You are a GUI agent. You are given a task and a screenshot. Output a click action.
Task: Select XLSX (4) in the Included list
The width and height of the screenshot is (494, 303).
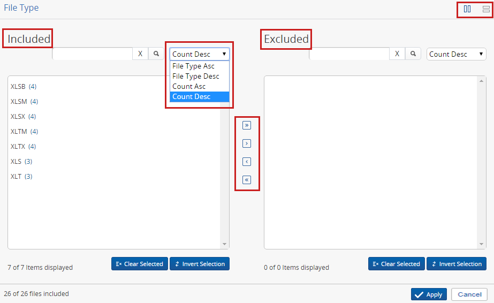pos(24,117)
